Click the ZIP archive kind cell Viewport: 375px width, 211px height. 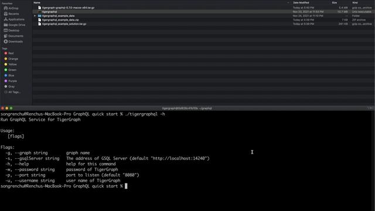pos(358,20)
